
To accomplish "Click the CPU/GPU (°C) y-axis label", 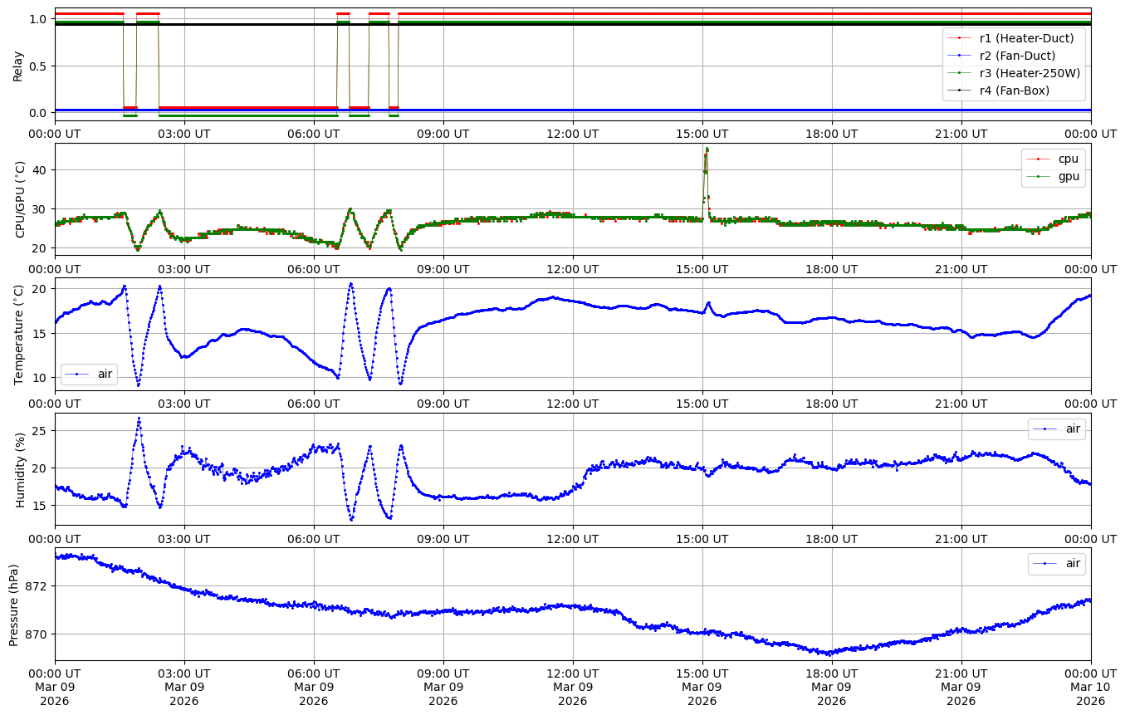I will tap(21, 199).
